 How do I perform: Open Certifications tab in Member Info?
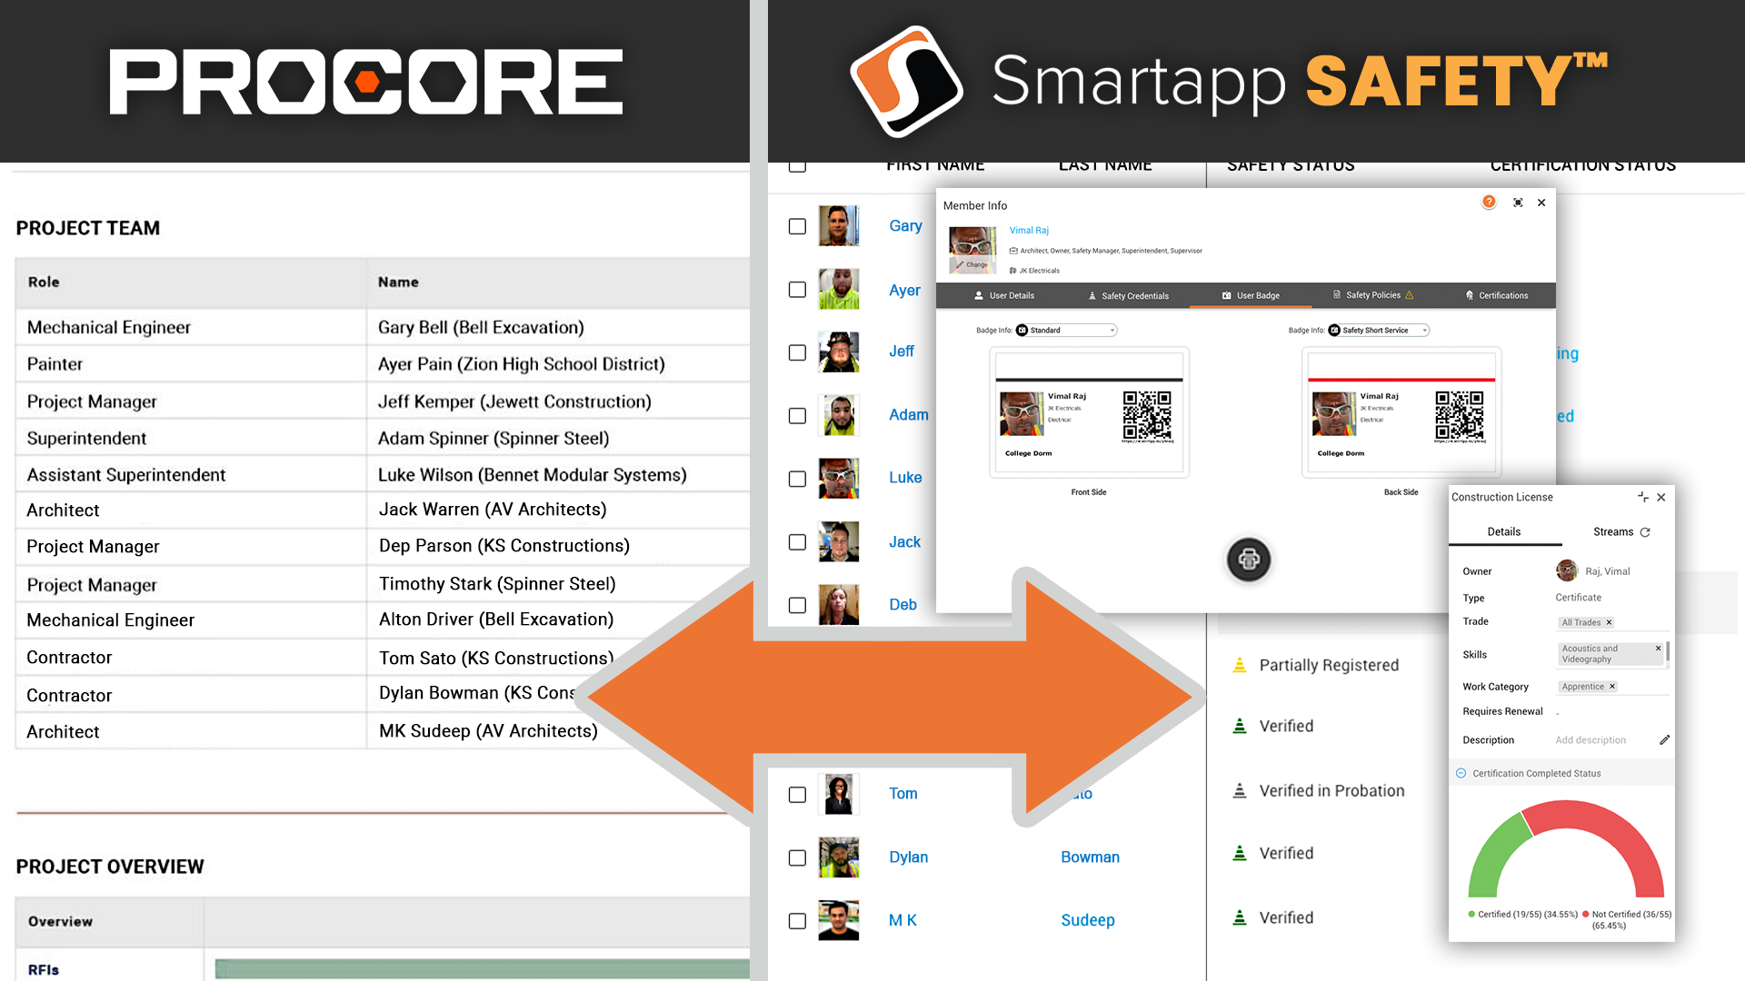(1497, 294)
